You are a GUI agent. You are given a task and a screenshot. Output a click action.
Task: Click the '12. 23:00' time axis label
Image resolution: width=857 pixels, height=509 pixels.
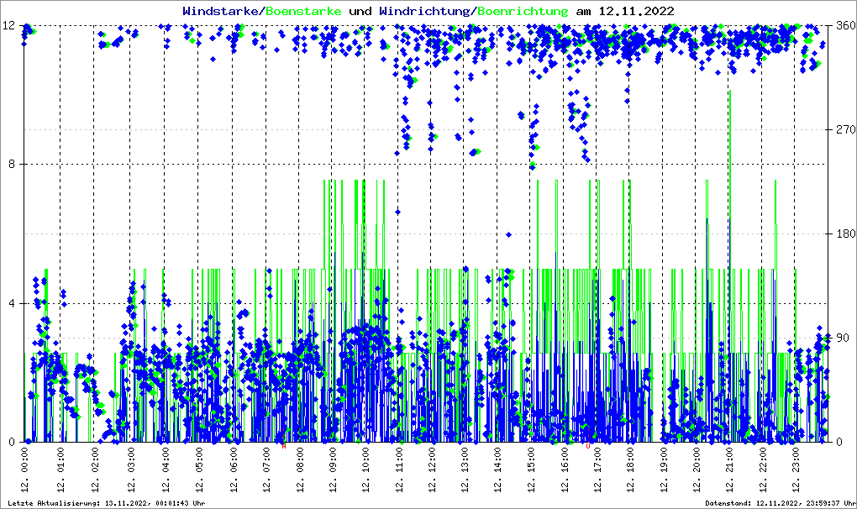click(797, 471)
